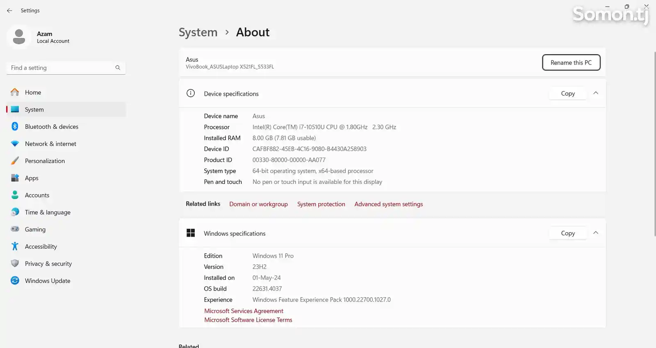Viewport: 656px width, 348px height.
Task: Click the Personalization paintbrush icon
Action: tap(15, 161)
